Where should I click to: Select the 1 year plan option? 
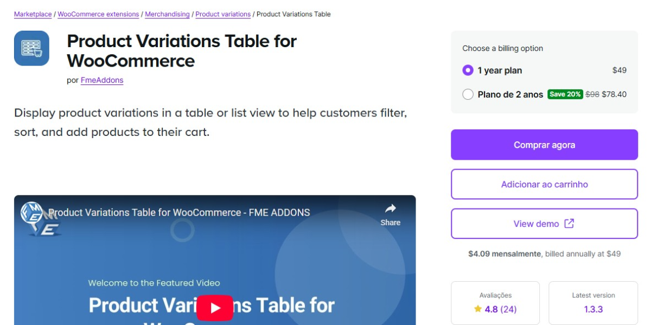[468, 70]
